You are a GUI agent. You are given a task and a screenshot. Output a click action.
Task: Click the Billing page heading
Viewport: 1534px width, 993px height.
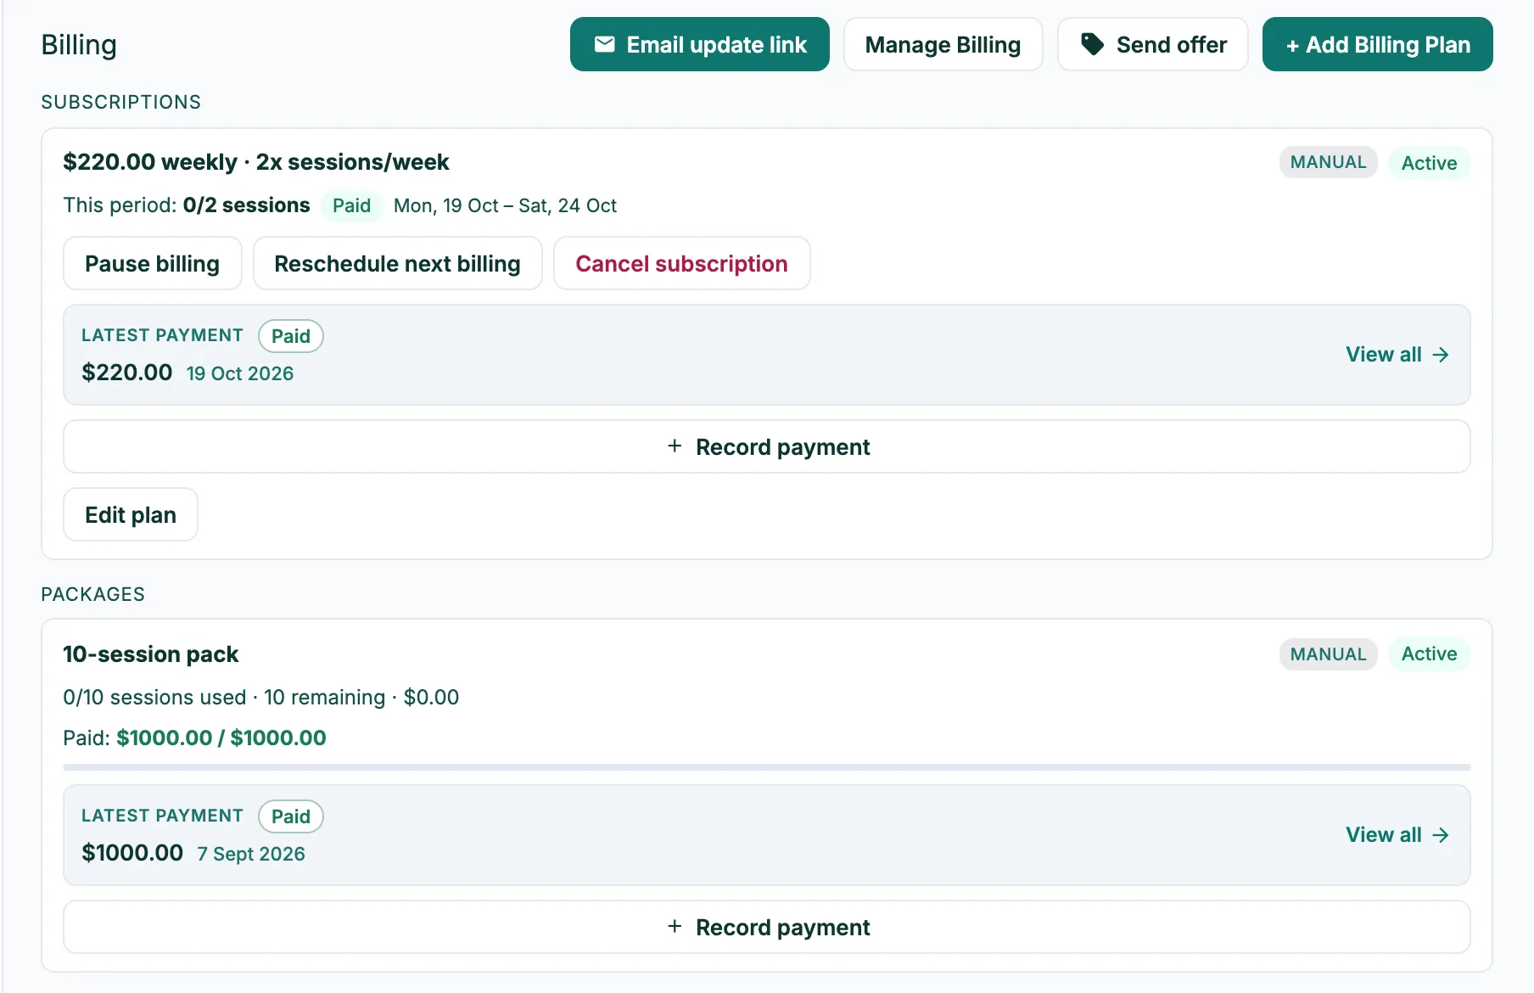(x=79, y=44)
